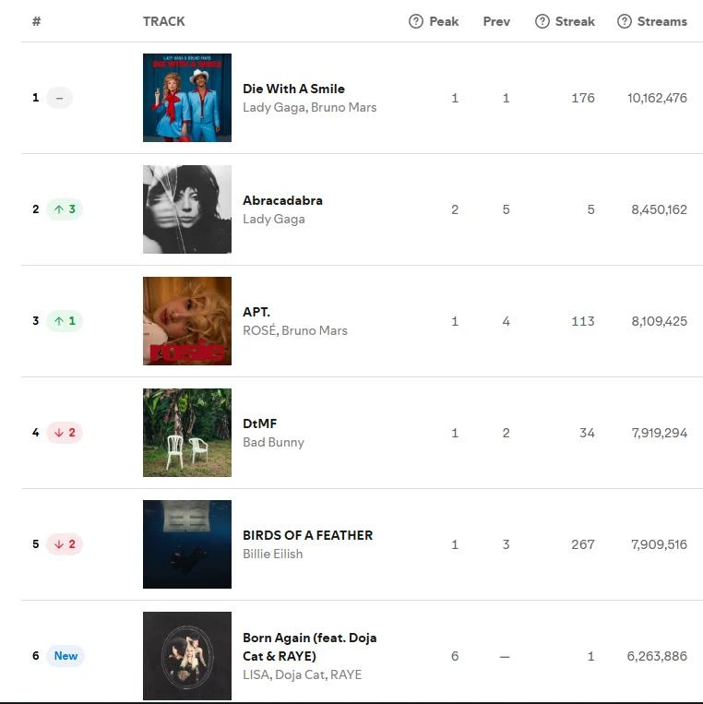This screenshot has width=703, height=704.
Task: Click the no-change dash badge for rank 1
Action: (59, 98)
